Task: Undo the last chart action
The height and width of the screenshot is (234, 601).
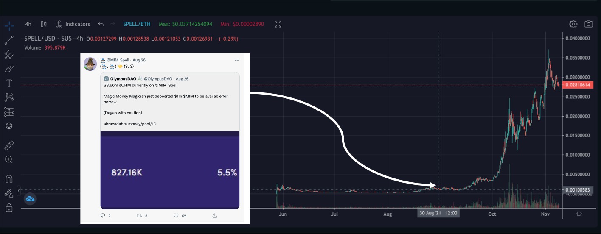Action: 101,24
